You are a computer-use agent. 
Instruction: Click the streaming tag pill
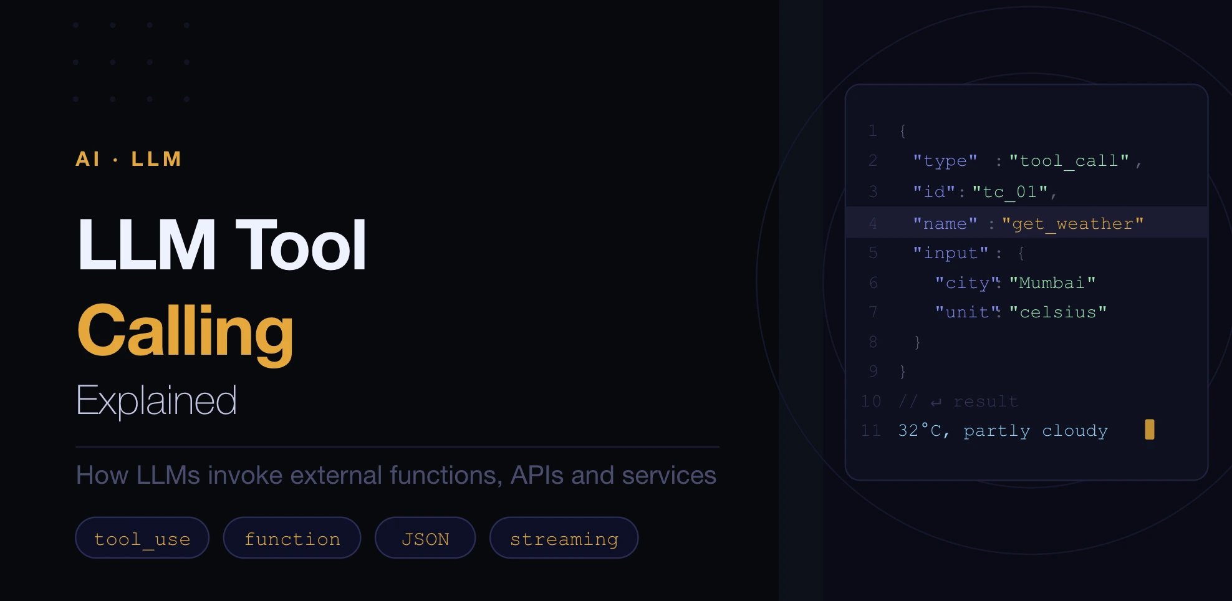coord(564,537)
